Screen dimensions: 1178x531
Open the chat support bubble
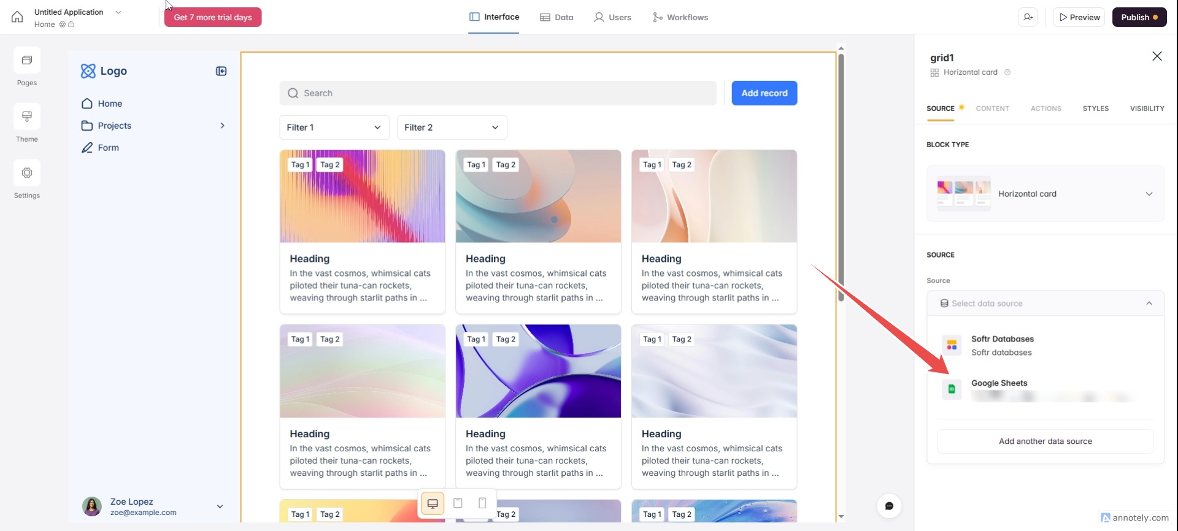[889, 506]
